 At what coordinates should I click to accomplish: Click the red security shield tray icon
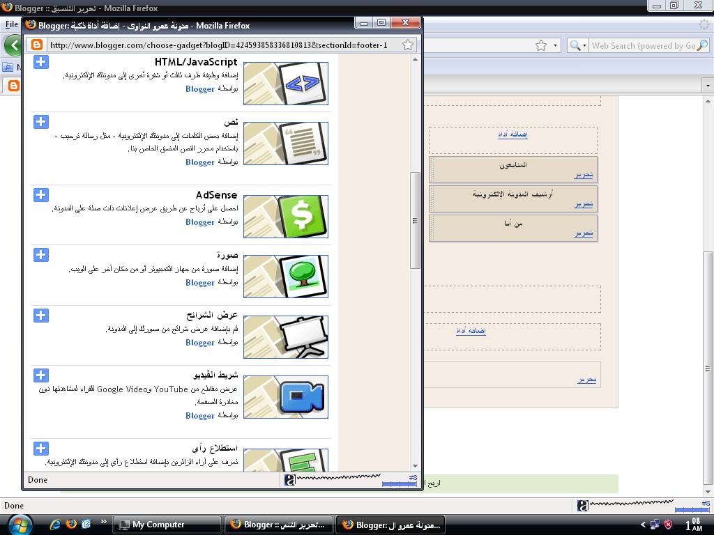click(x=668, y=525)
